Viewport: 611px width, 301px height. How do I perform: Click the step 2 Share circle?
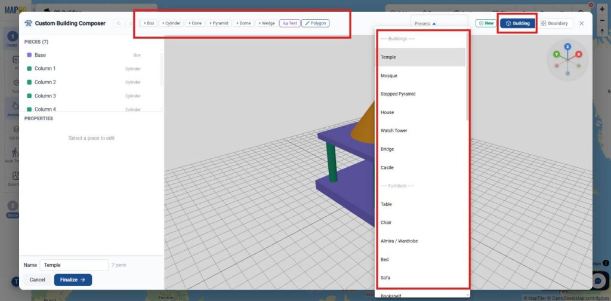pyautogui.click(x=12, y=206)
